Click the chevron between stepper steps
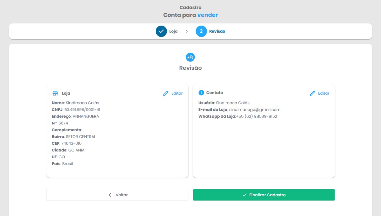 tap(187, 31)
